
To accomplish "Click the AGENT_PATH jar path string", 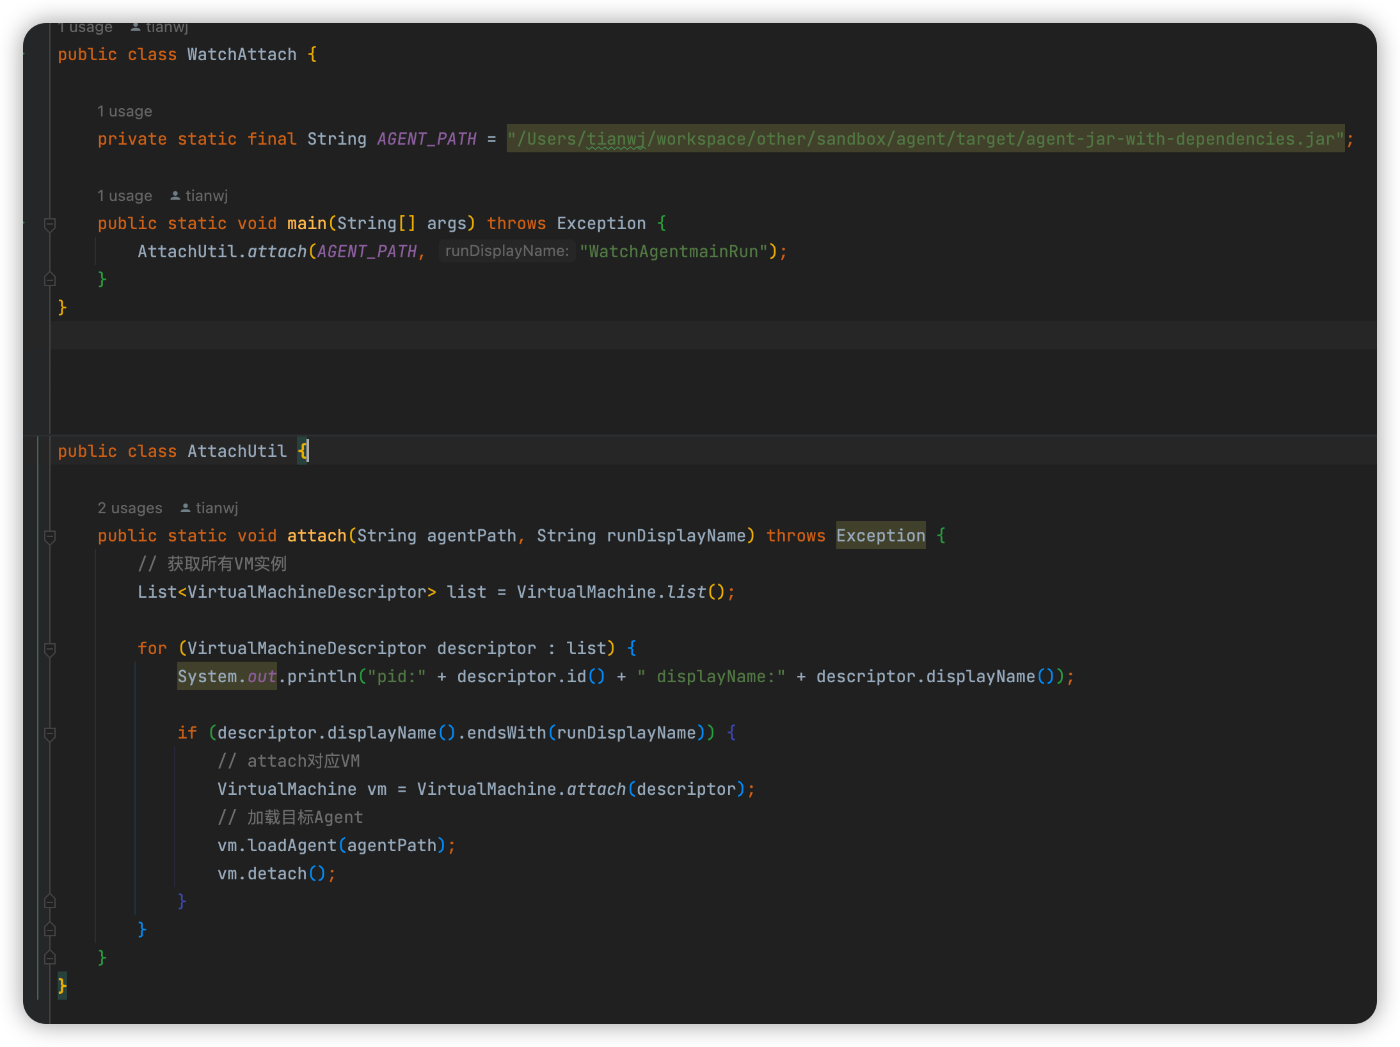I will tap(925, 139).
